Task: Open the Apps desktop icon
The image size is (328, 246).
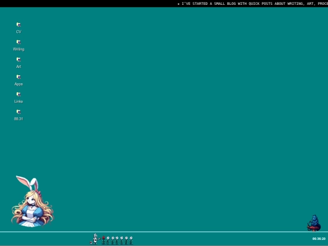Action: pos(19,80)
